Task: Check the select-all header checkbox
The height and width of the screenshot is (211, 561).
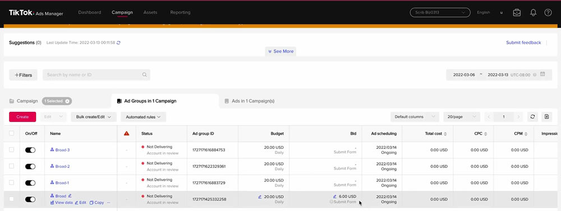Action: (11, 133)
